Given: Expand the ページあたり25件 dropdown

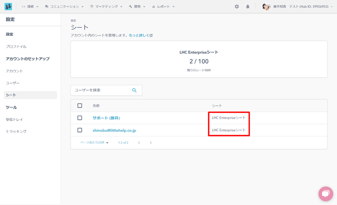Looking at the screenshot, I should [x=94, y=143].
